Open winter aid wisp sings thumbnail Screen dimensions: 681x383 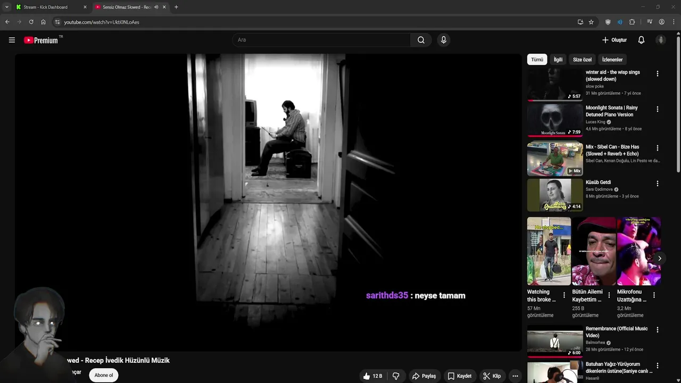point(555,85)
